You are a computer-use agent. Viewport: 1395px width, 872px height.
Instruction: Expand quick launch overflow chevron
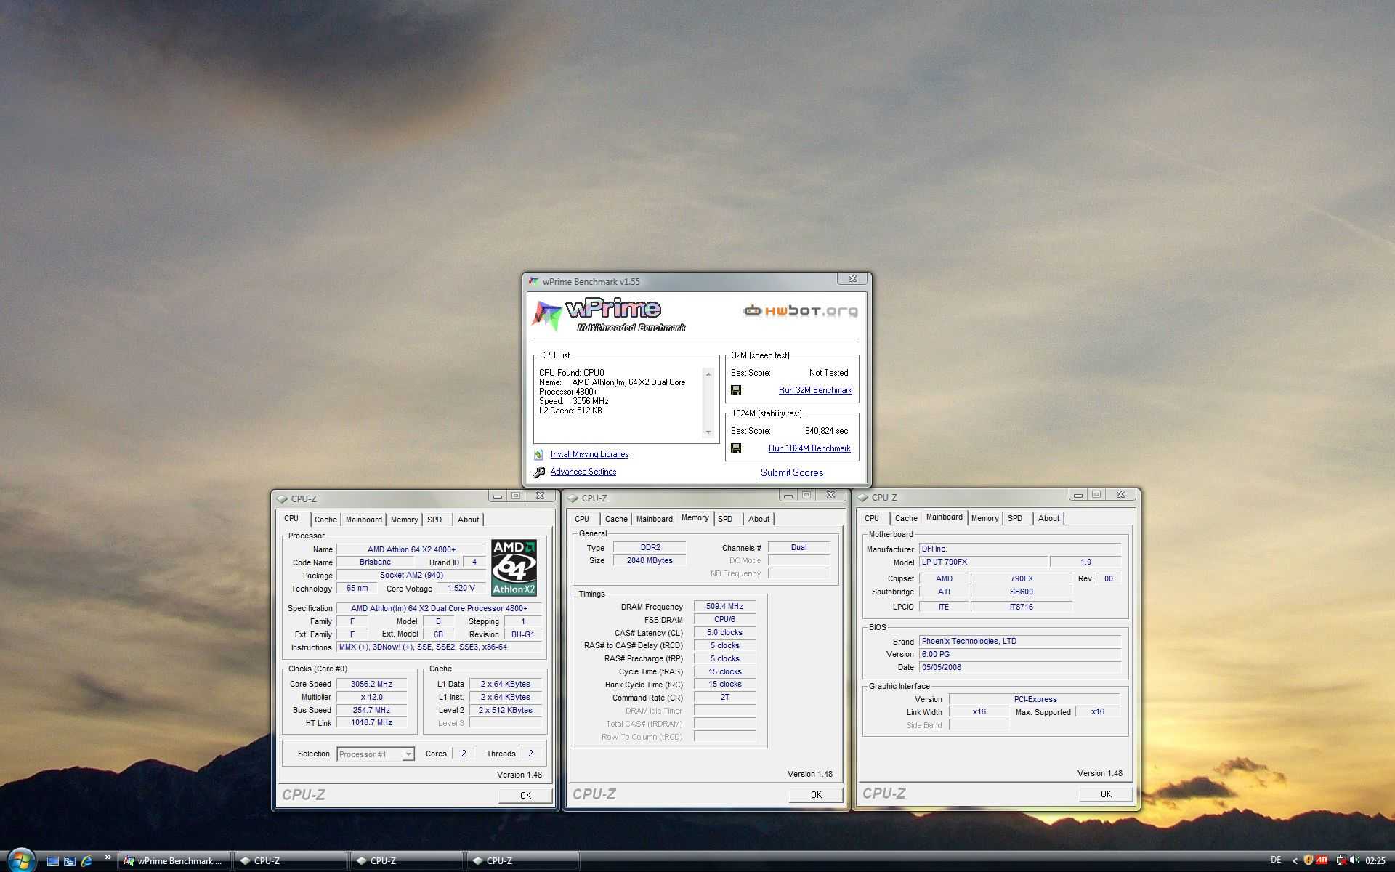coord(108,857)
